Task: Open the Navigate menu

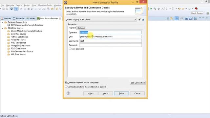Action: tap(10, 5)
